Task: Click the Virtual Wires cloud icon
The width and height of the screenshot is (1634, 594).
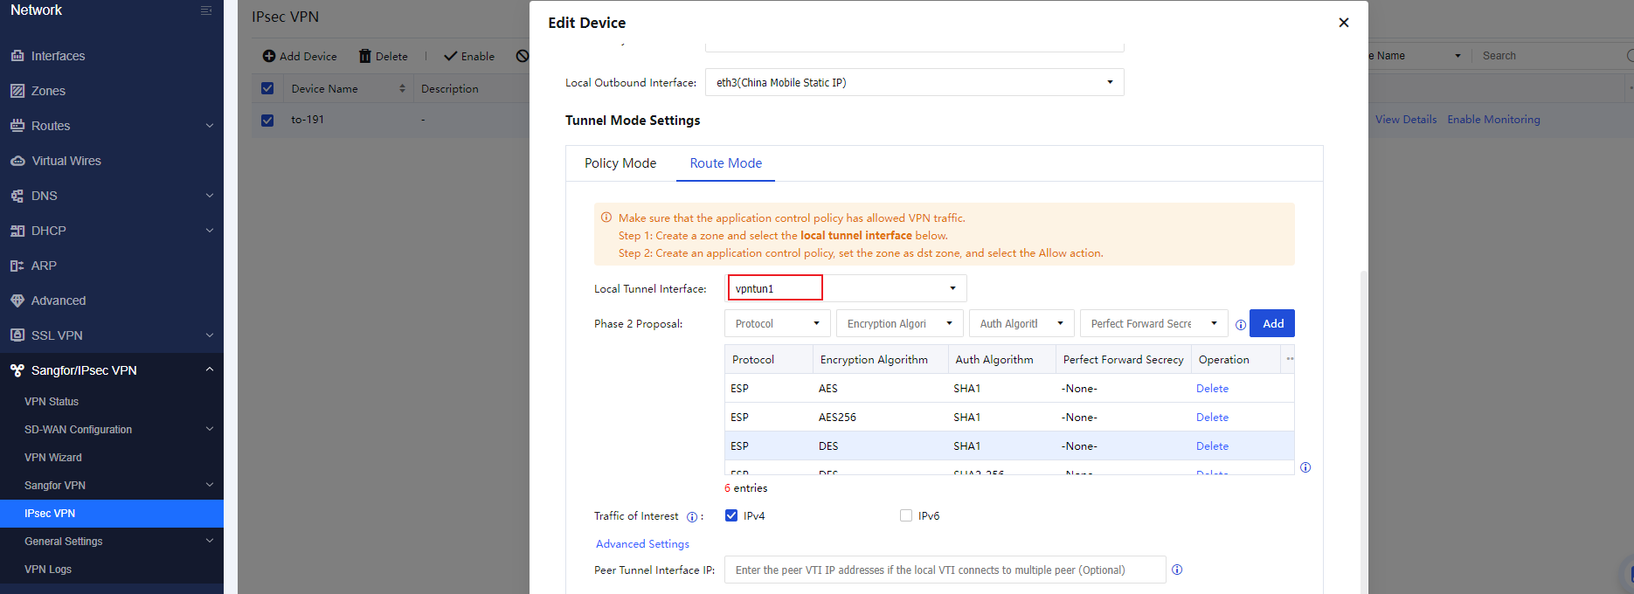Action: pos(17,161)
